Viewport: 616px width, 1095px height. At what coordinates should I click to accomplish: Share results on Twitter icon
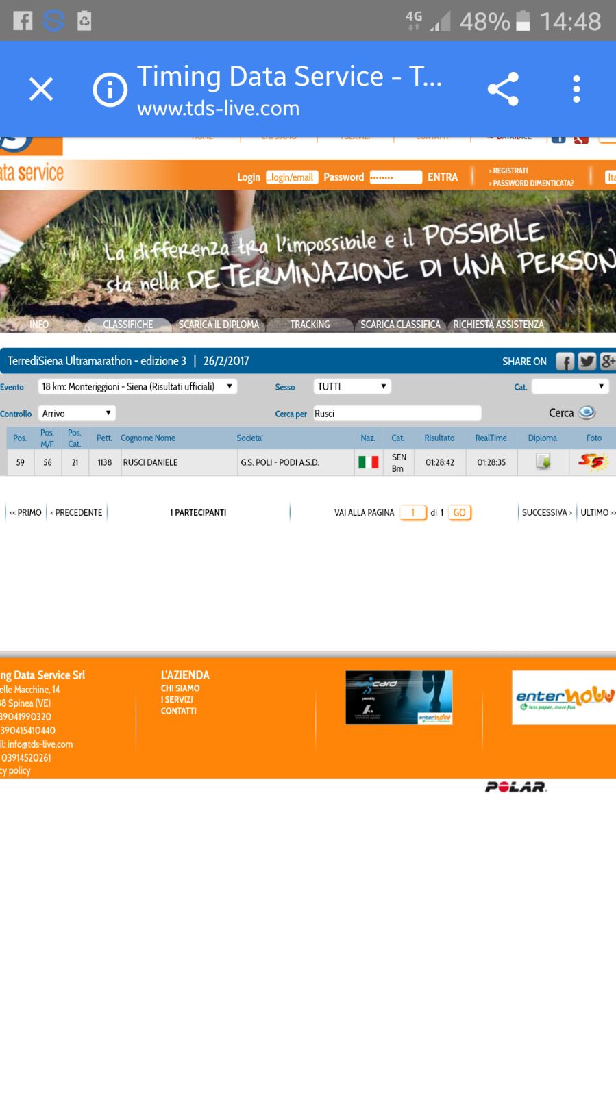587,361
